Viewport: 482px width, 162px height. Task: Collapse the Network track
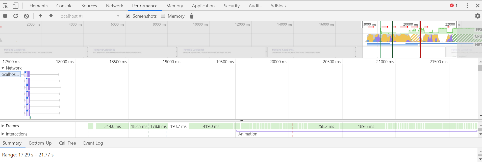3,68
